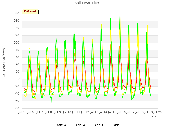Click the orange SHF_2 legend color marker
Viewport: 174px width, 130px height.
[72, 125]
